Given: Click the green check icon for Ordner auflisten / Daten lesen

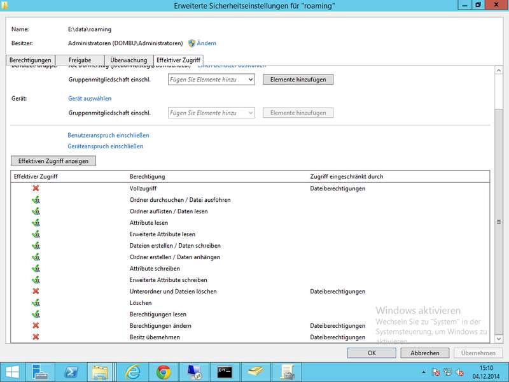Looking at the screenshot, I should pyautogui.click(x=36, y=211).
